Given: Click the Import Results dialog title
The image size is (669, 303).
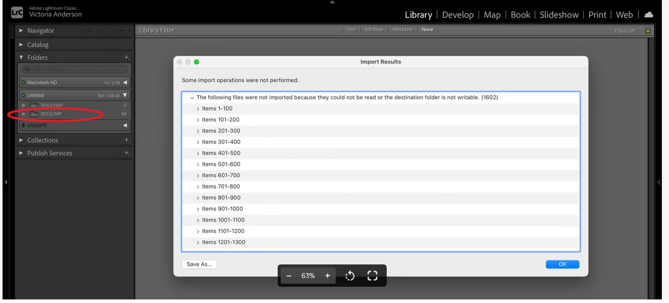Looking at the screenshot, I should click(x=381, y=62).
